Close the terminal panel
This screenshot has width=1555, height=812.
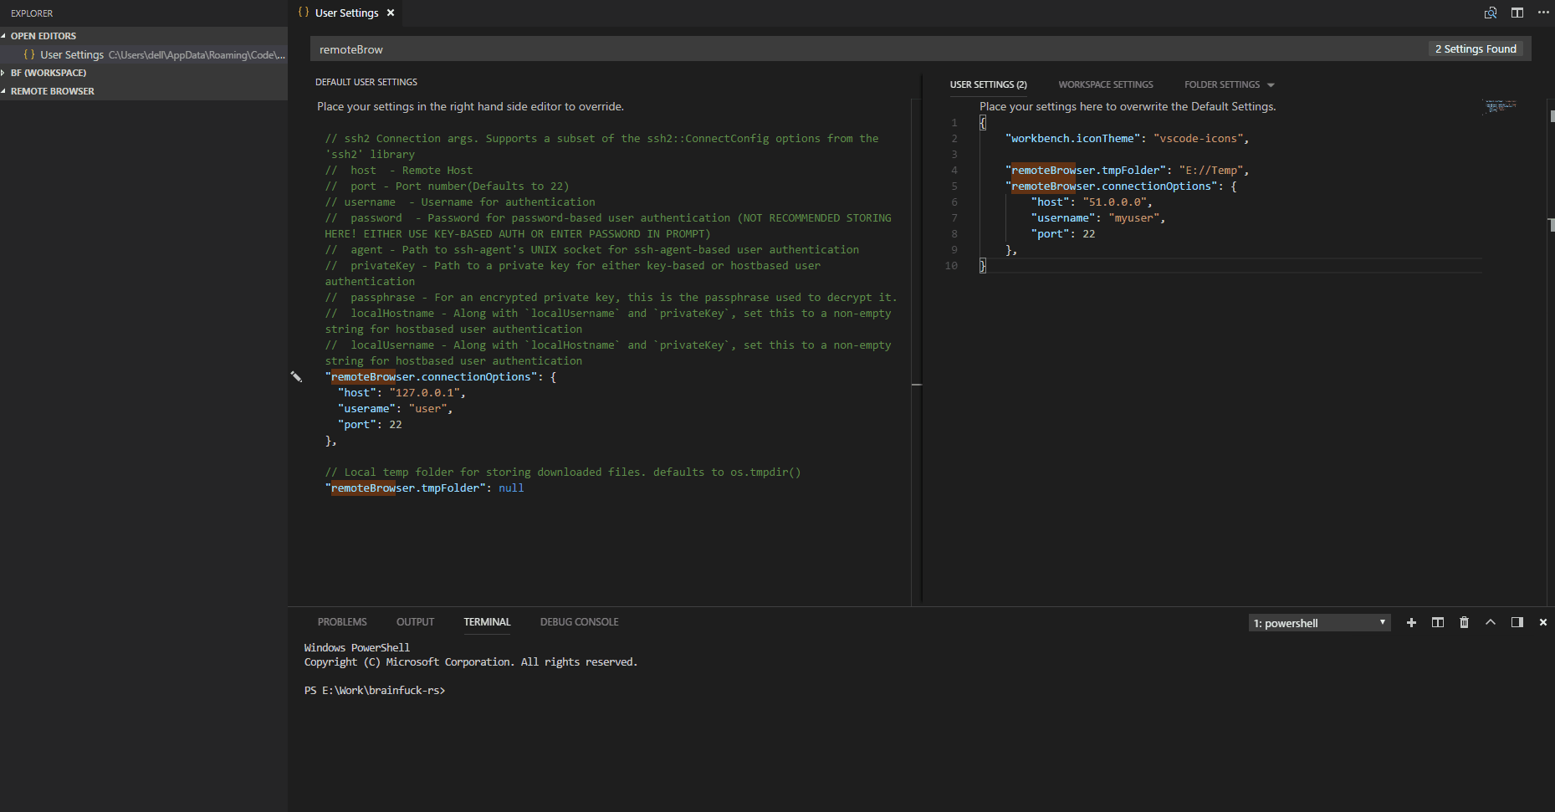(1543, 622)
